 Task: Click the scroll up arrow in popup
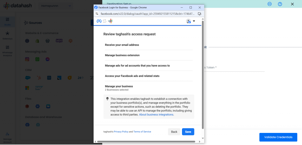(x=203, y=19)
